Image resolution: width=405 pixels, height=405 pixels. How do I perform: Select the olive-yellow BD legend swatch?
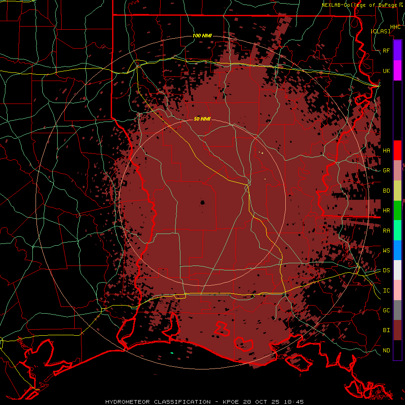pos(397,190)
